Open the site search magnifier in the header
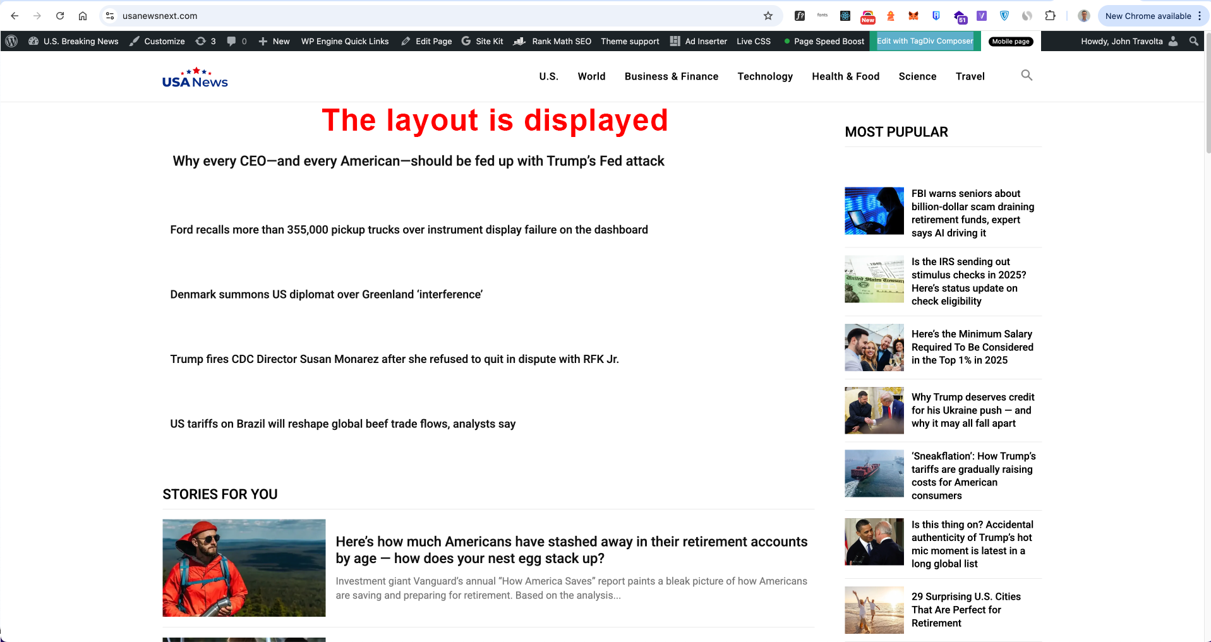 [x=1027, y=76]
